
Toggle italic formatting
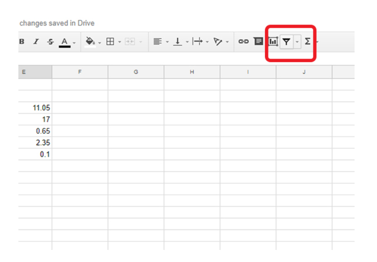[35, 41]
